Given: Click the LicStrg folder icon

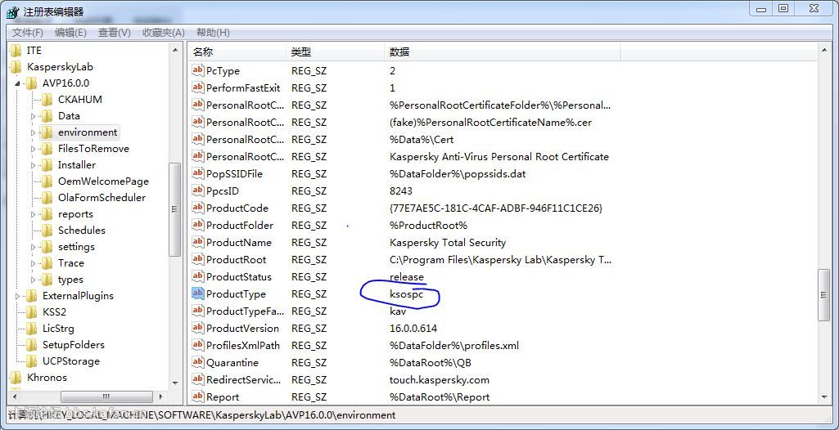Looking at the screenshot, I should coord(32,329).
